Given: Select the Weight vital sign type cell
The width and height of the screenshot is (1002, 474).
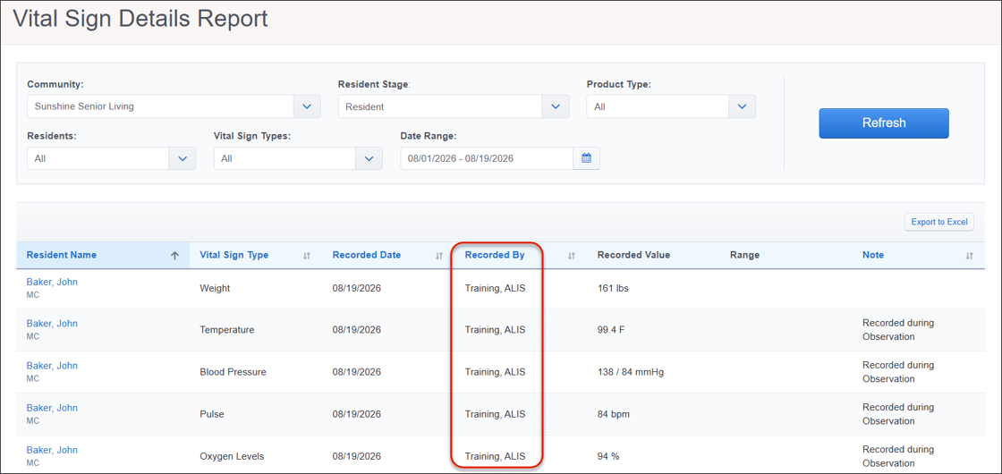Looking at the screenshot, I should coord(215,288).
